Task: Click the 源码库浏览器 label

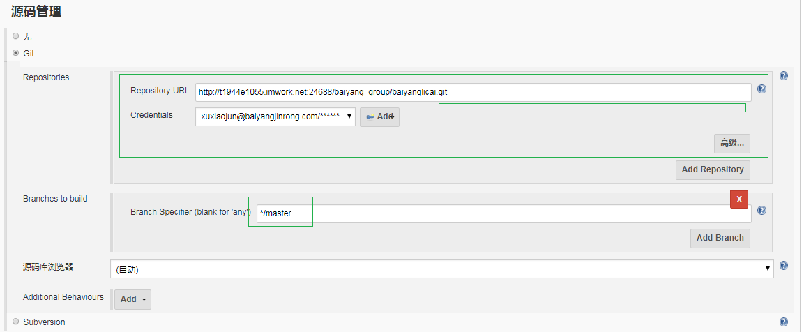Action: click(48, 267)
